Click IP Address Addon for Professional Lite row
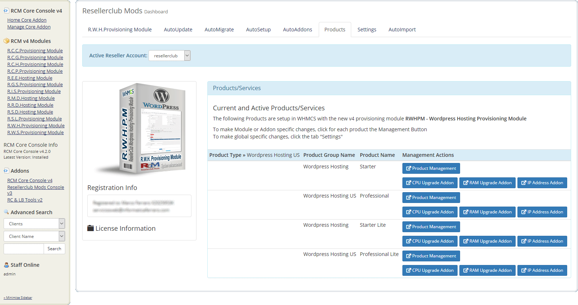This screenshot has width=578, height=305. 542,270
